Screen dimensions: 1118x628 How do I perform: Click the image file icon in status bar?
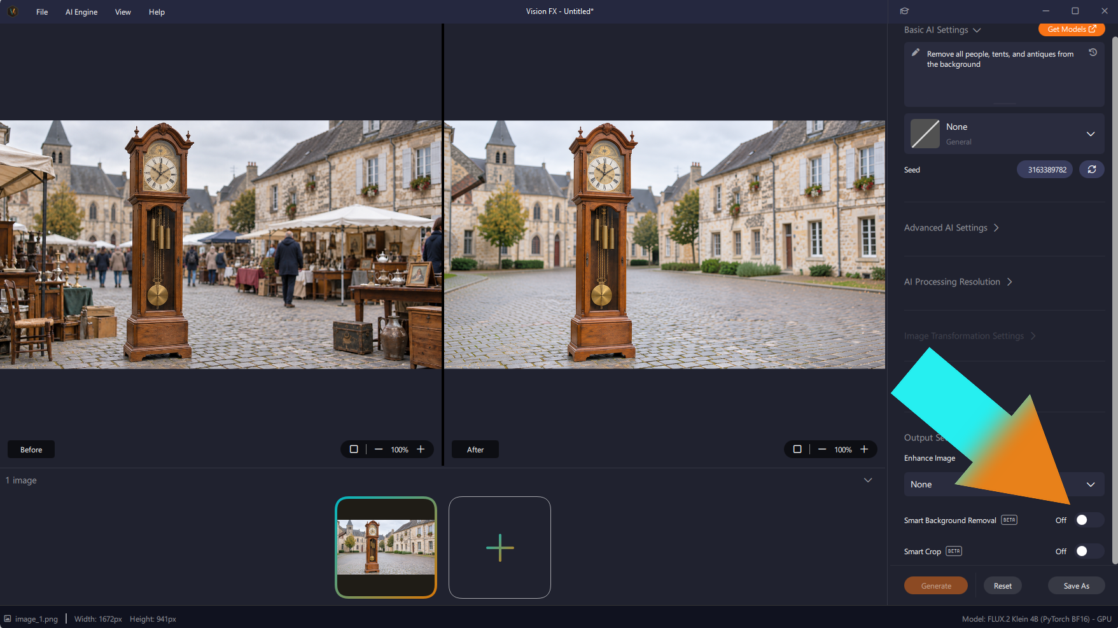(x=8, y=618)
